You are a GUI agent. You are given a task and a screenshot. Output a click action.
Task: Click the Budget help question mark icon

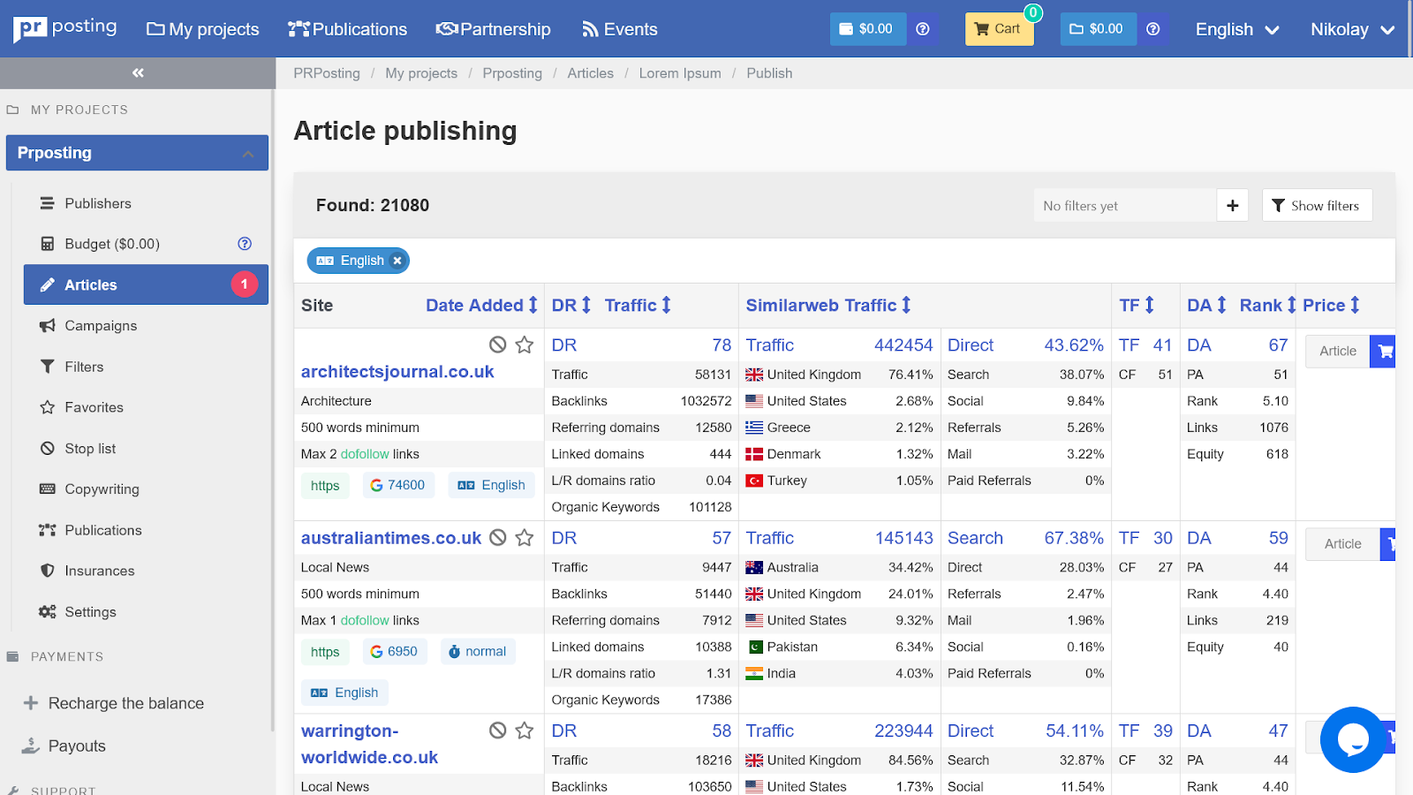pos(245,244)
